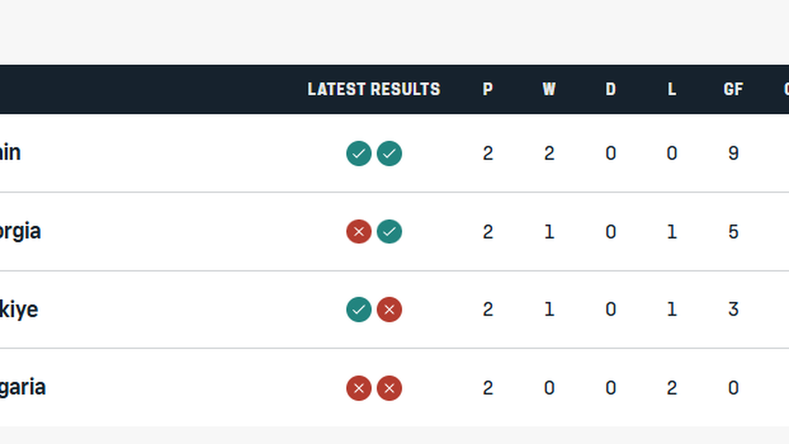Image resolution: width=789 pixels, height=444 pixels.
Task: Click Georgia's green win result icon
Action: (x=389, y=232)
